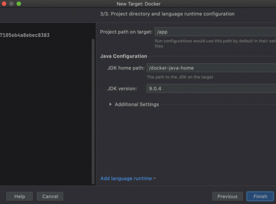Go back with the Previous button
Viewport: 276px width, 204px height.
(x=227, y=196)
